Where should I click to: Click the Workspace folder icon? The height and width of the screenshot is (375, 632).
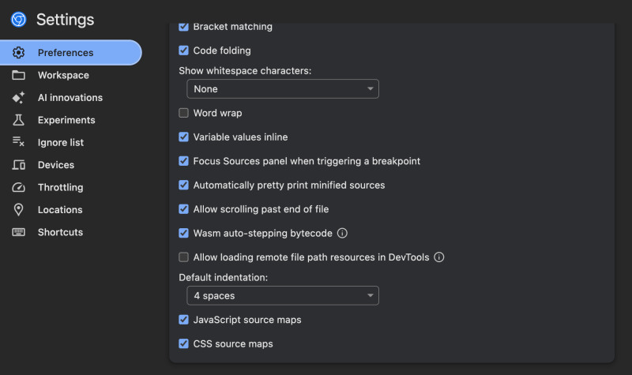[18, 75]
